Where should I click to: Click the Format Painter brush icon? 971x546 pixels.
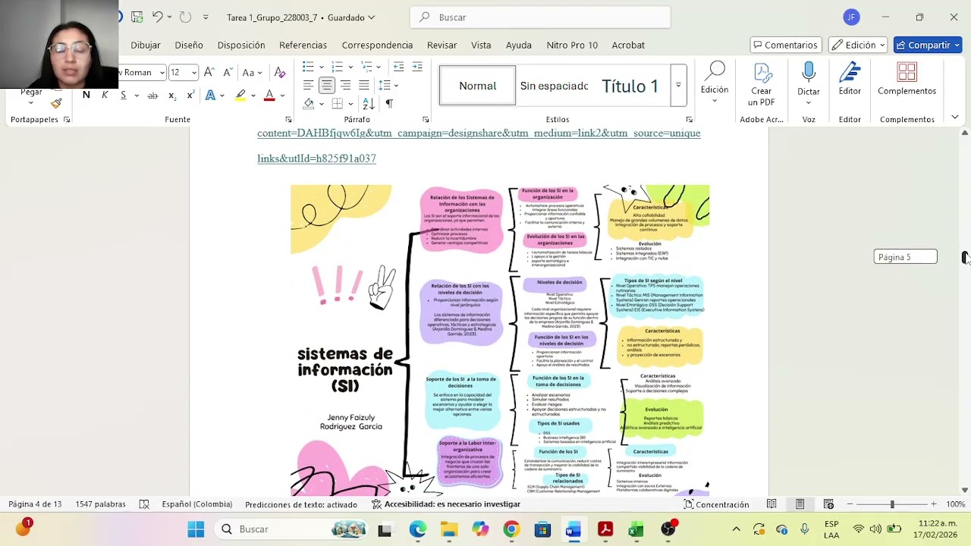56,104
